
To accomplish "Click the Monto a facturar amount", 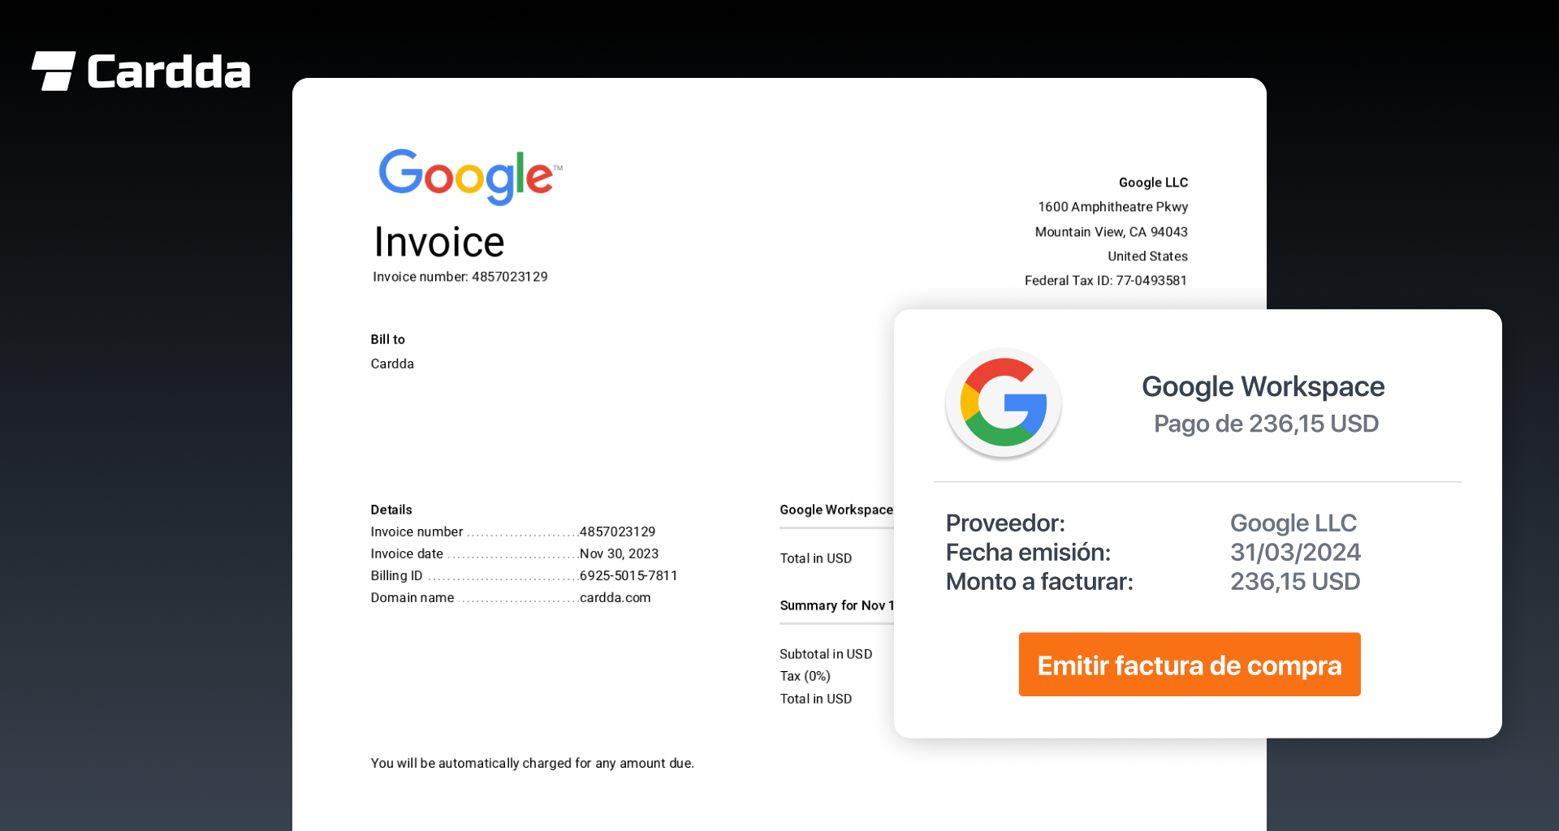I will pos(1294,581).
